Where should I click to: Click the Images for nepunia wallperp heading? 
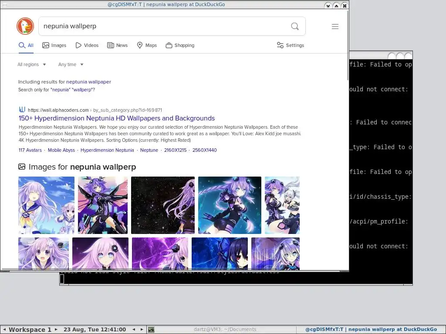tap(82, 167)
